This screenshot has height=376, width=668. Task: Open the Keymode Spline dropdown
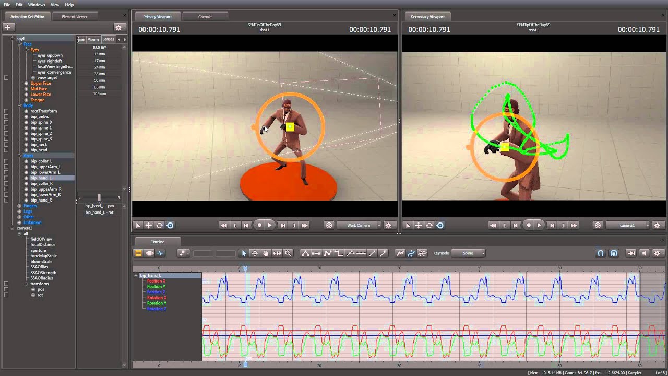click(468, 253)
